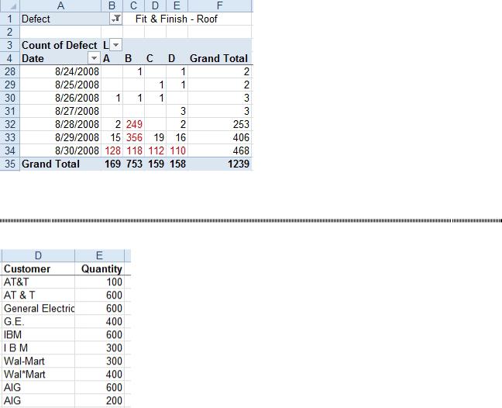Select the 8/28/2008 date cell
The image size is (502, 408).
(x=60, y=124)
